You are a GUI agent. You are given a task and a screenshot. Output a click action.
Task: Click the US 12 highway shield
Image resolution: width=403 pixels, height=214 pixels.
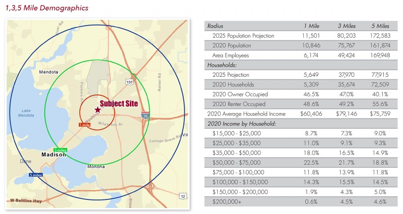(183, 196)
